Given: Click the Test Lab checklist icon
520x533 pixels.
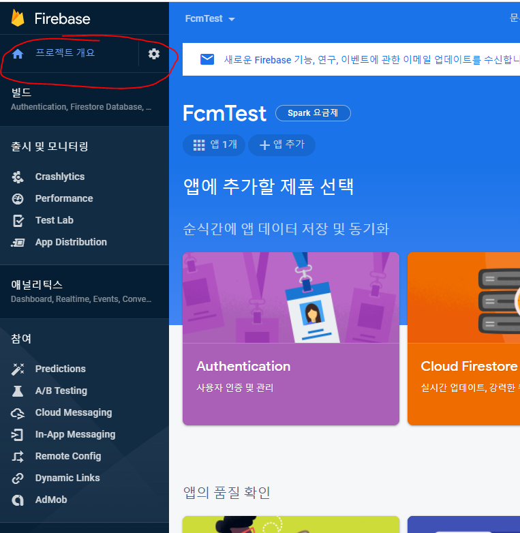Looking at the screenshot, I should [18, 220].
